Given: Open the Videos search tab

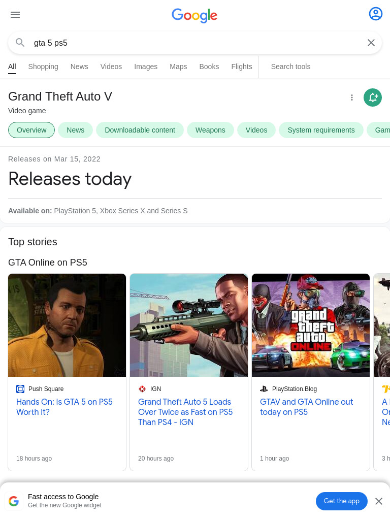Looking at the screenshot, I should 111,67.
